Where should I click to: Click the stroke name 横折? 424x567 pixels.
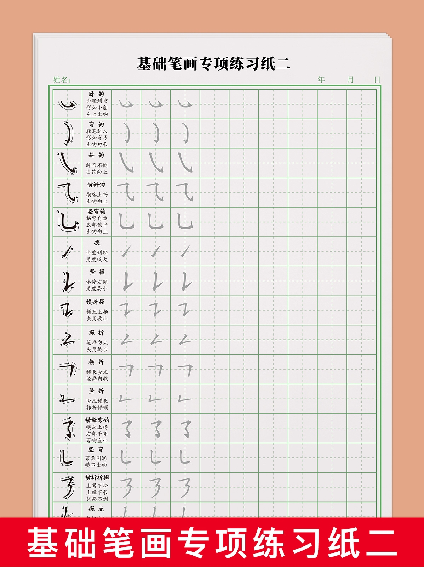(x=96, y=362)
